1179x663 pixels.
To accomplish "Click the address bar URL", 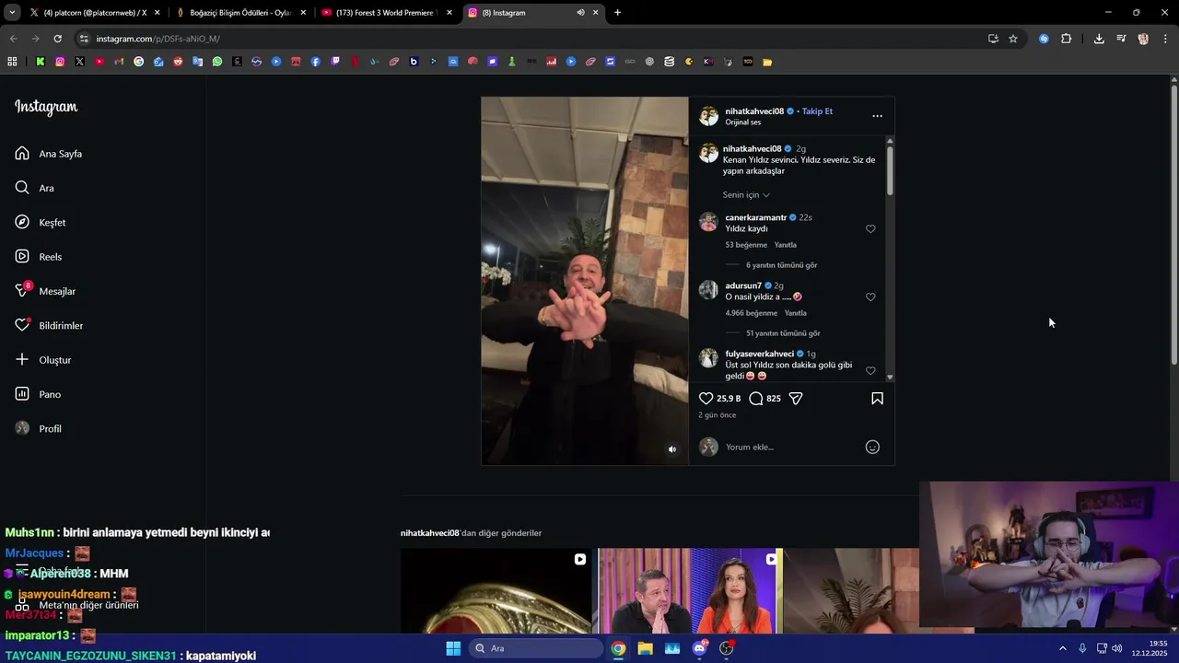I will coord(158,39).
